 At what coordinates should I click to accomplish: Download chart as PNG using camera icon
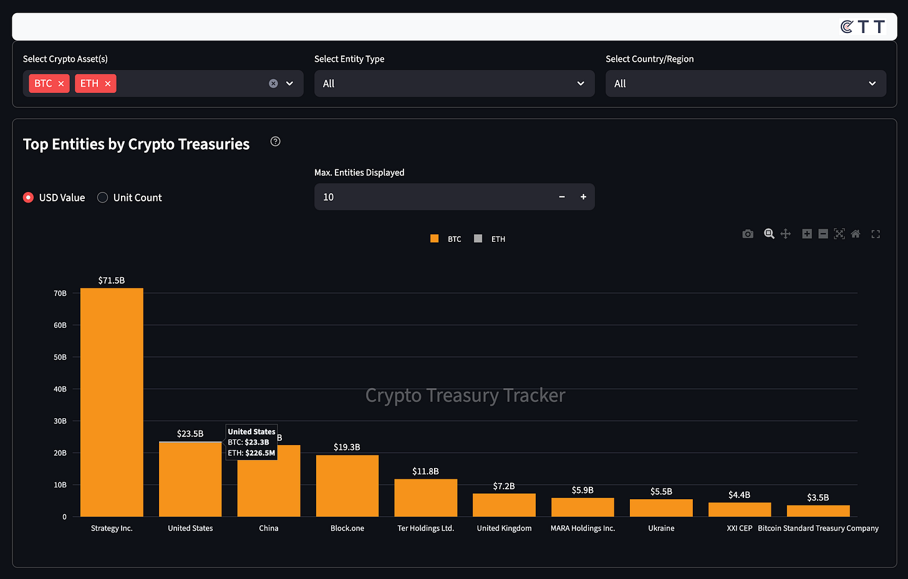pos(748,234)
